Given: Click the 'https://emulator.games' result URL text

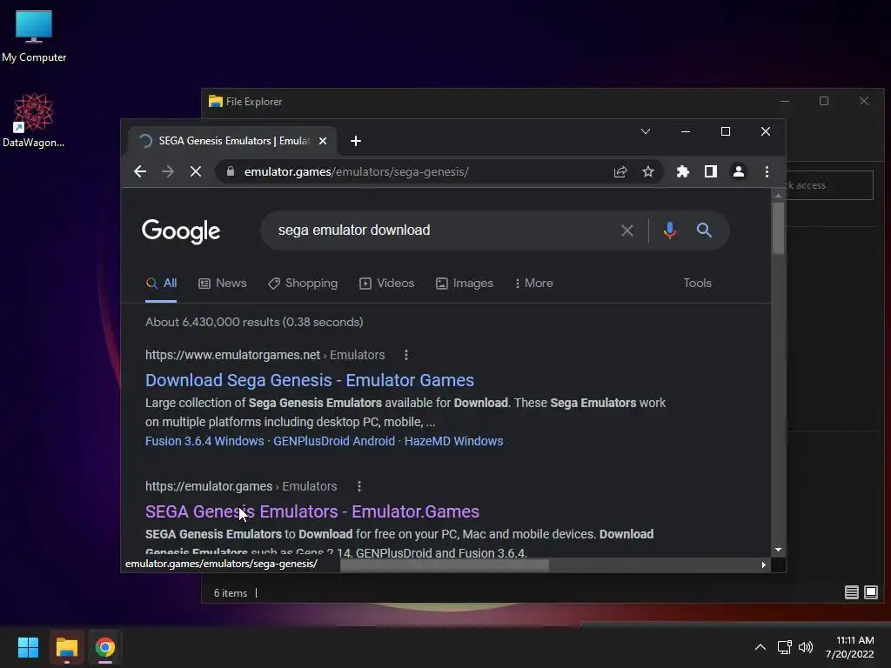Looking at the screenshot, I should (209, 486).
